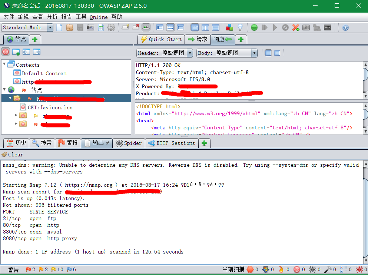368x275 pixels.
Task: Click the red target scope icon in Sites panel
Action: point(6,52)
